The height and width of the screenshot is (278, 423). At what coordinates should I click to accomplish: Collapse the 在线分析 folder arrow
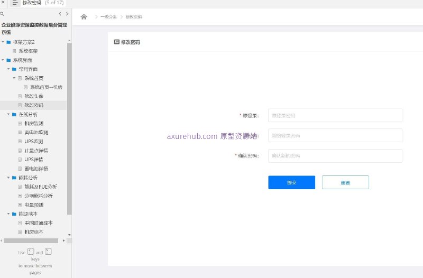(x=8, y=114)
